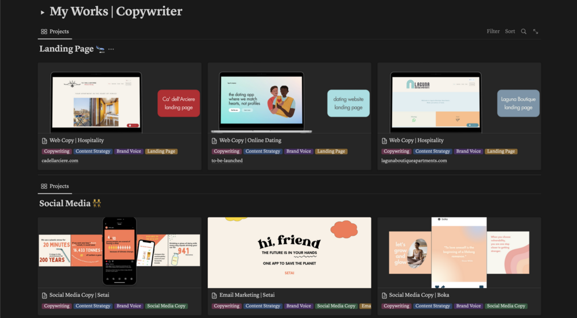Open the Setai social media posts thumbnail
Image resolution: width=577 pixels, height=318 pixels.
(x=119, y=253)
